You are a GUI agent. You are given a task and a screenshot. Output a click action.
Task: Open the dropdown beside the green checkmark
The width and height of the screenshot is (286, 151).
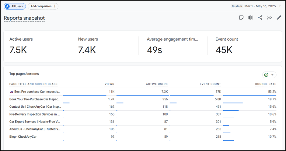272,75
